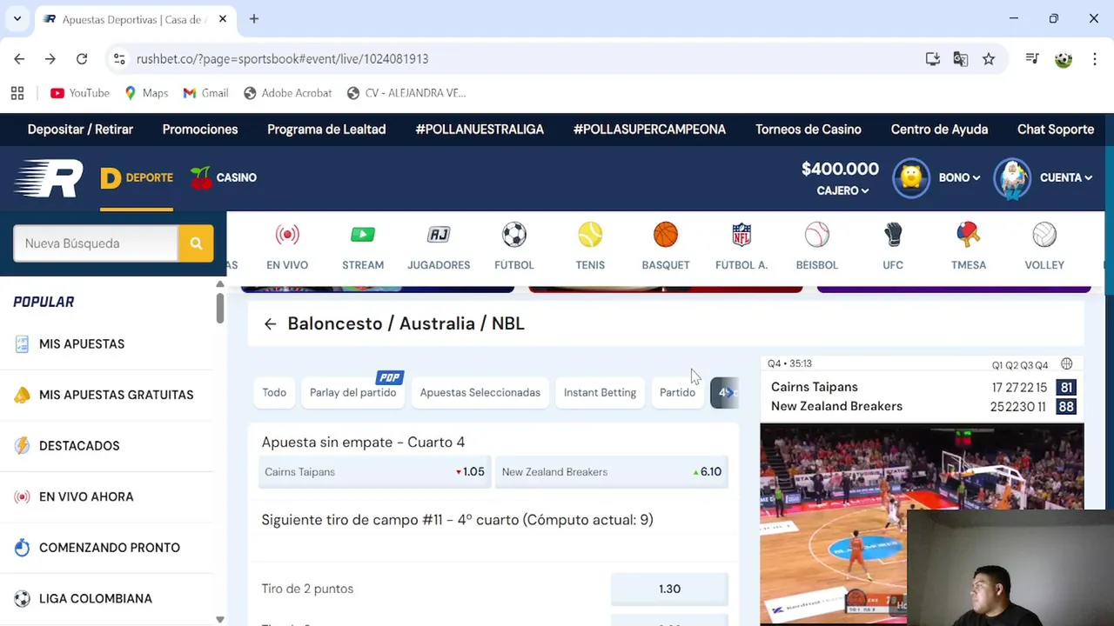
Task: Open the Adobe Acrobat bookmark
Action: coord(288,93)
